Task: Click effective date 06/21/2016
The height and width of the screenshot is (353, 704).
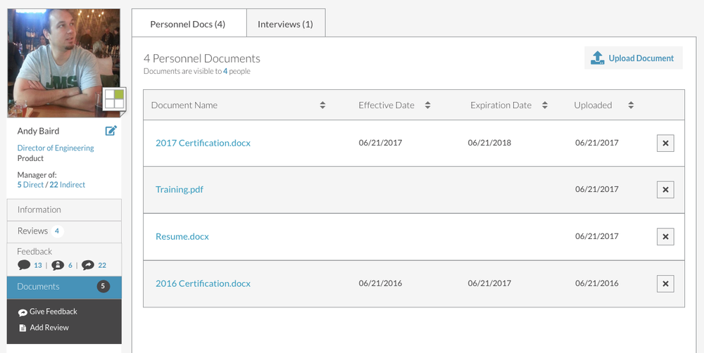Action: point(380,283)
